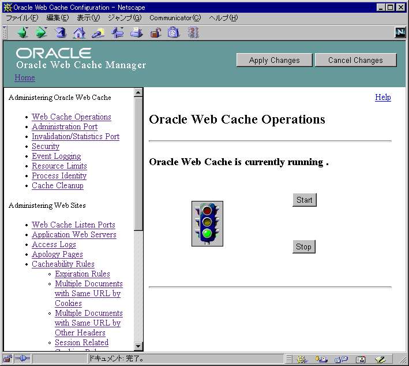Click the Cancel Changes button
Viewport: 409px width, 366px height.
tap(355, 60)
